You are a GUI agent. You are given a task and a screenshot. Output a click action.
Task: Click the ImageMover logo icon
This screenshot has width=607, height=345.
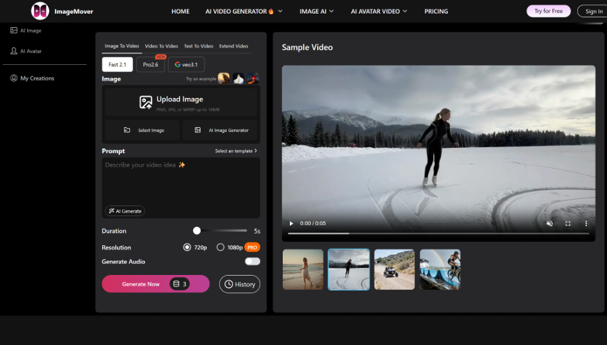tap(40, 11)
